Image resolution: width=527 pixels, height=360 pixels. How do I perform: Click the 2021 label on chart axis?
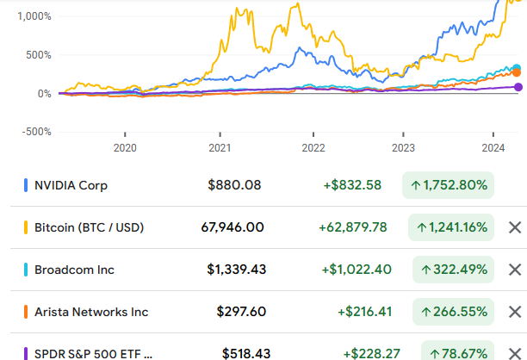pos(220,148)
